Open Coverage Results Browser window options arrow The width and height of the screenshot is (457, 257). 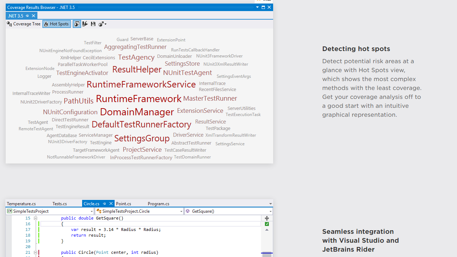257,7
